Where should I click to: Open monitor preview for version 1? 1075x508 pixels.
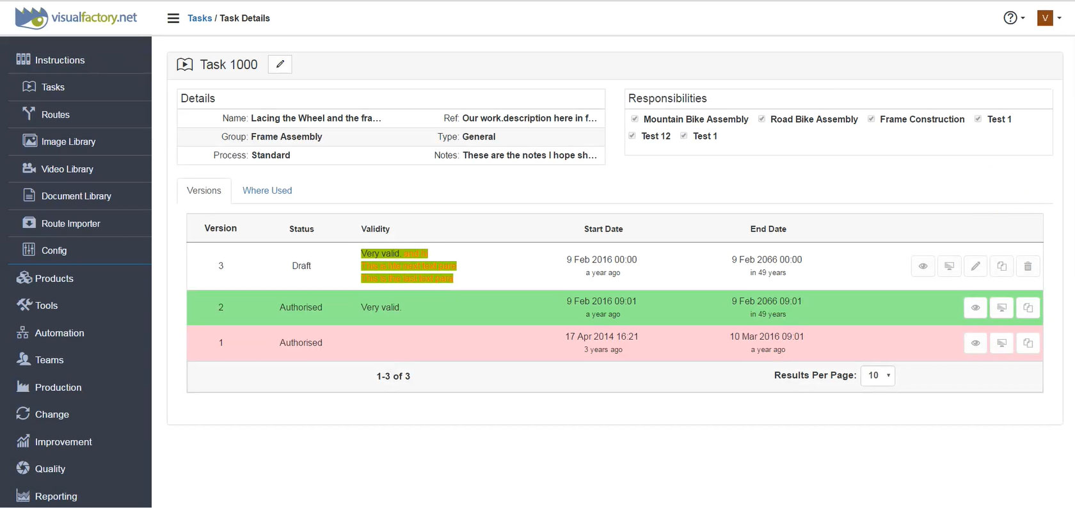pos(1001,343)
